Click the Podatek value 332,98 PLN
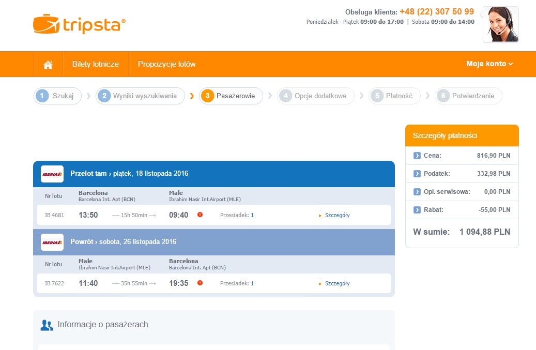The image size is (536, 350). tap(494, 174)
